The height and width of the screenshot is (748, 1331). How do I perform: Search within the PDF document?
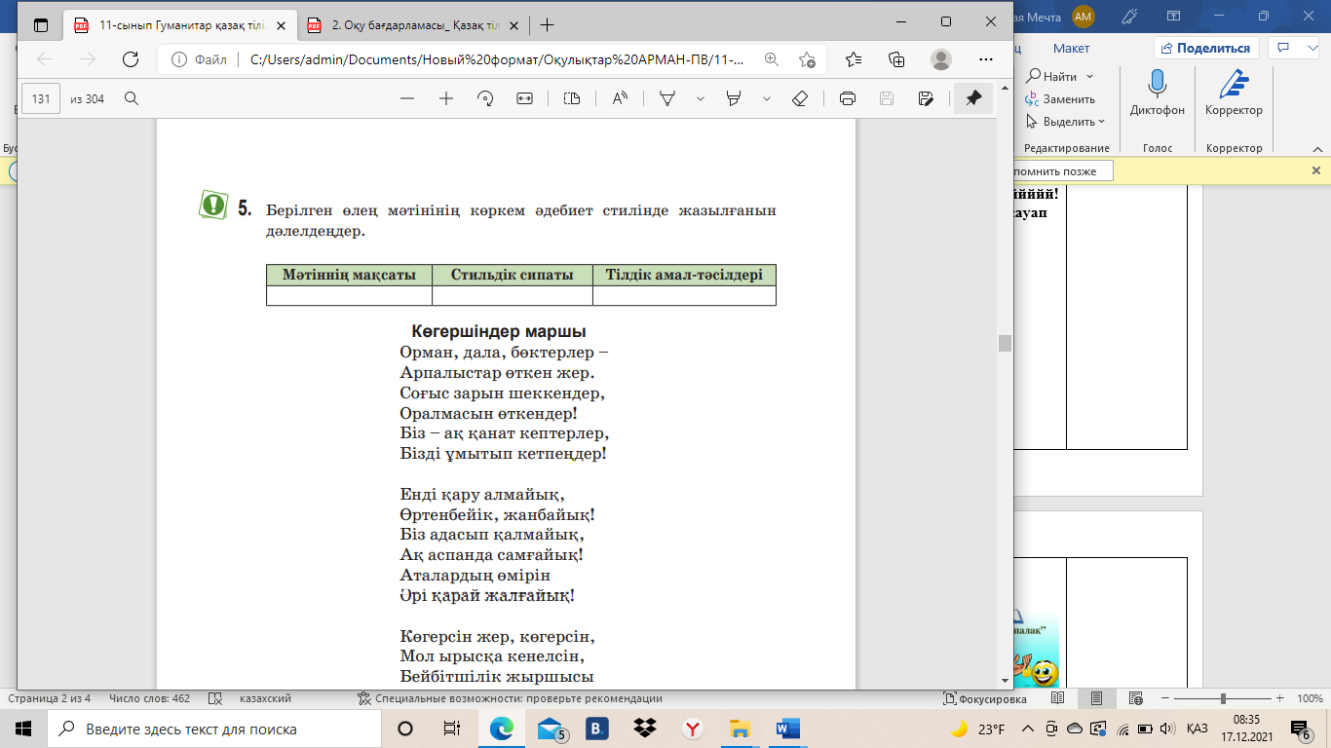pyautogui.click(x=132, y=98)
